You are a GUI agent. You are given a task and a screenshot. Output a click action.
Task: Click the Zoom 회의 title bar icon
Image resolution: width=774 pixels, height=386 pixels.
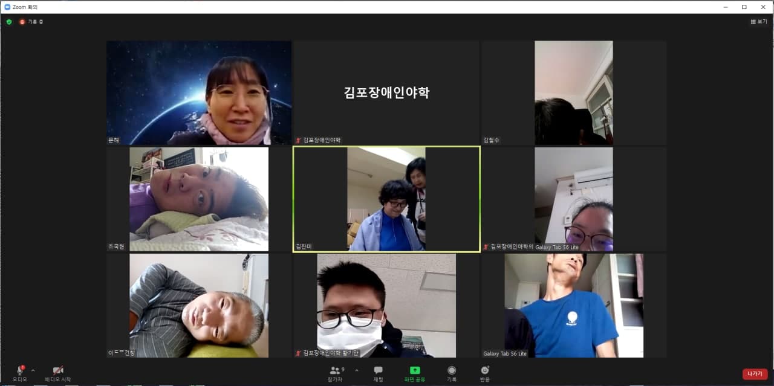point(7,7)
